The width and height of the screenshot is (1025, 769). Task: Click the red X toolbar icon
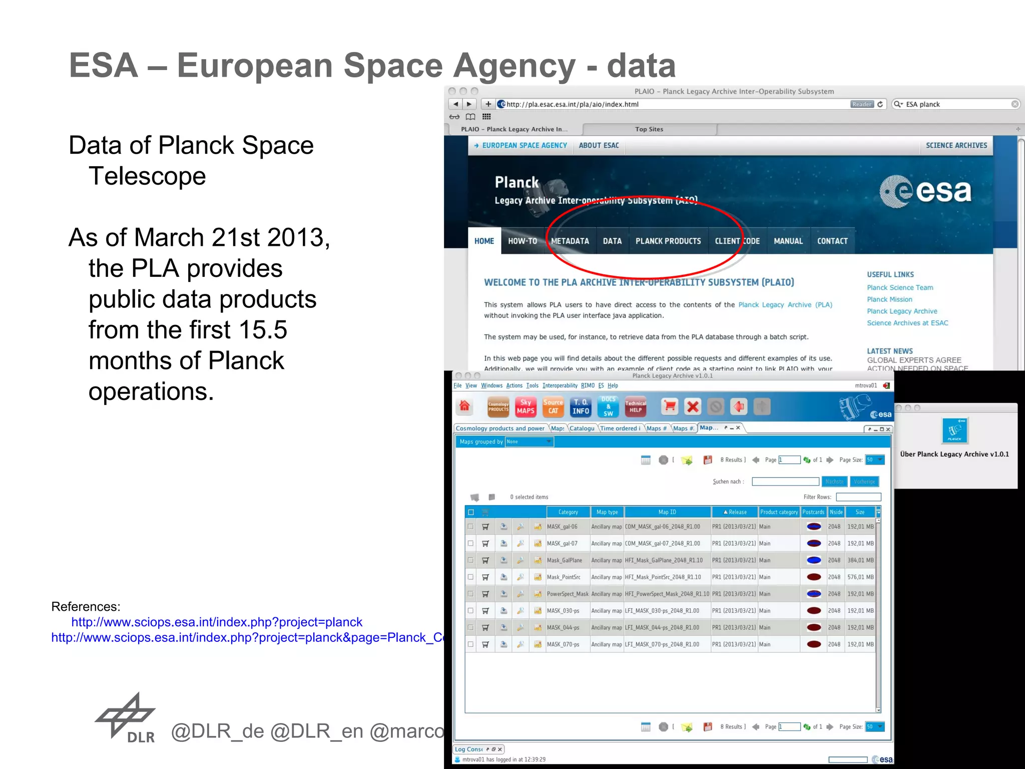[693, 407]
